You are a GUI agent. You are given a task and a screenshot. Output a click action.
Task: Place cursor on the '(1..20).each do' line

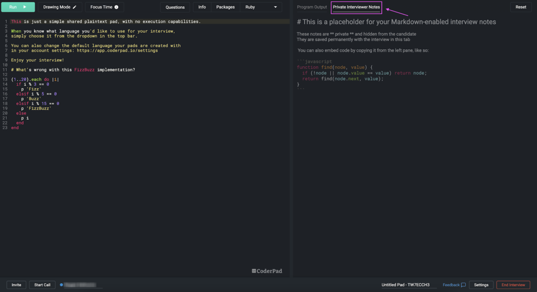pos(35,79)
